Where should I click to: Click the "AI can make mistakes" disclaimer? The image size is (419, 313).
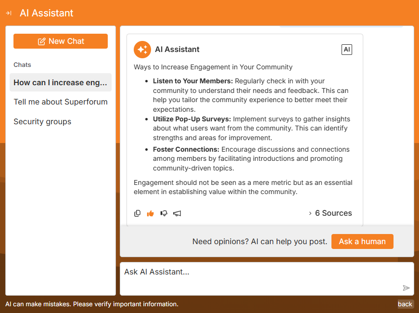(x=92, y=304)
